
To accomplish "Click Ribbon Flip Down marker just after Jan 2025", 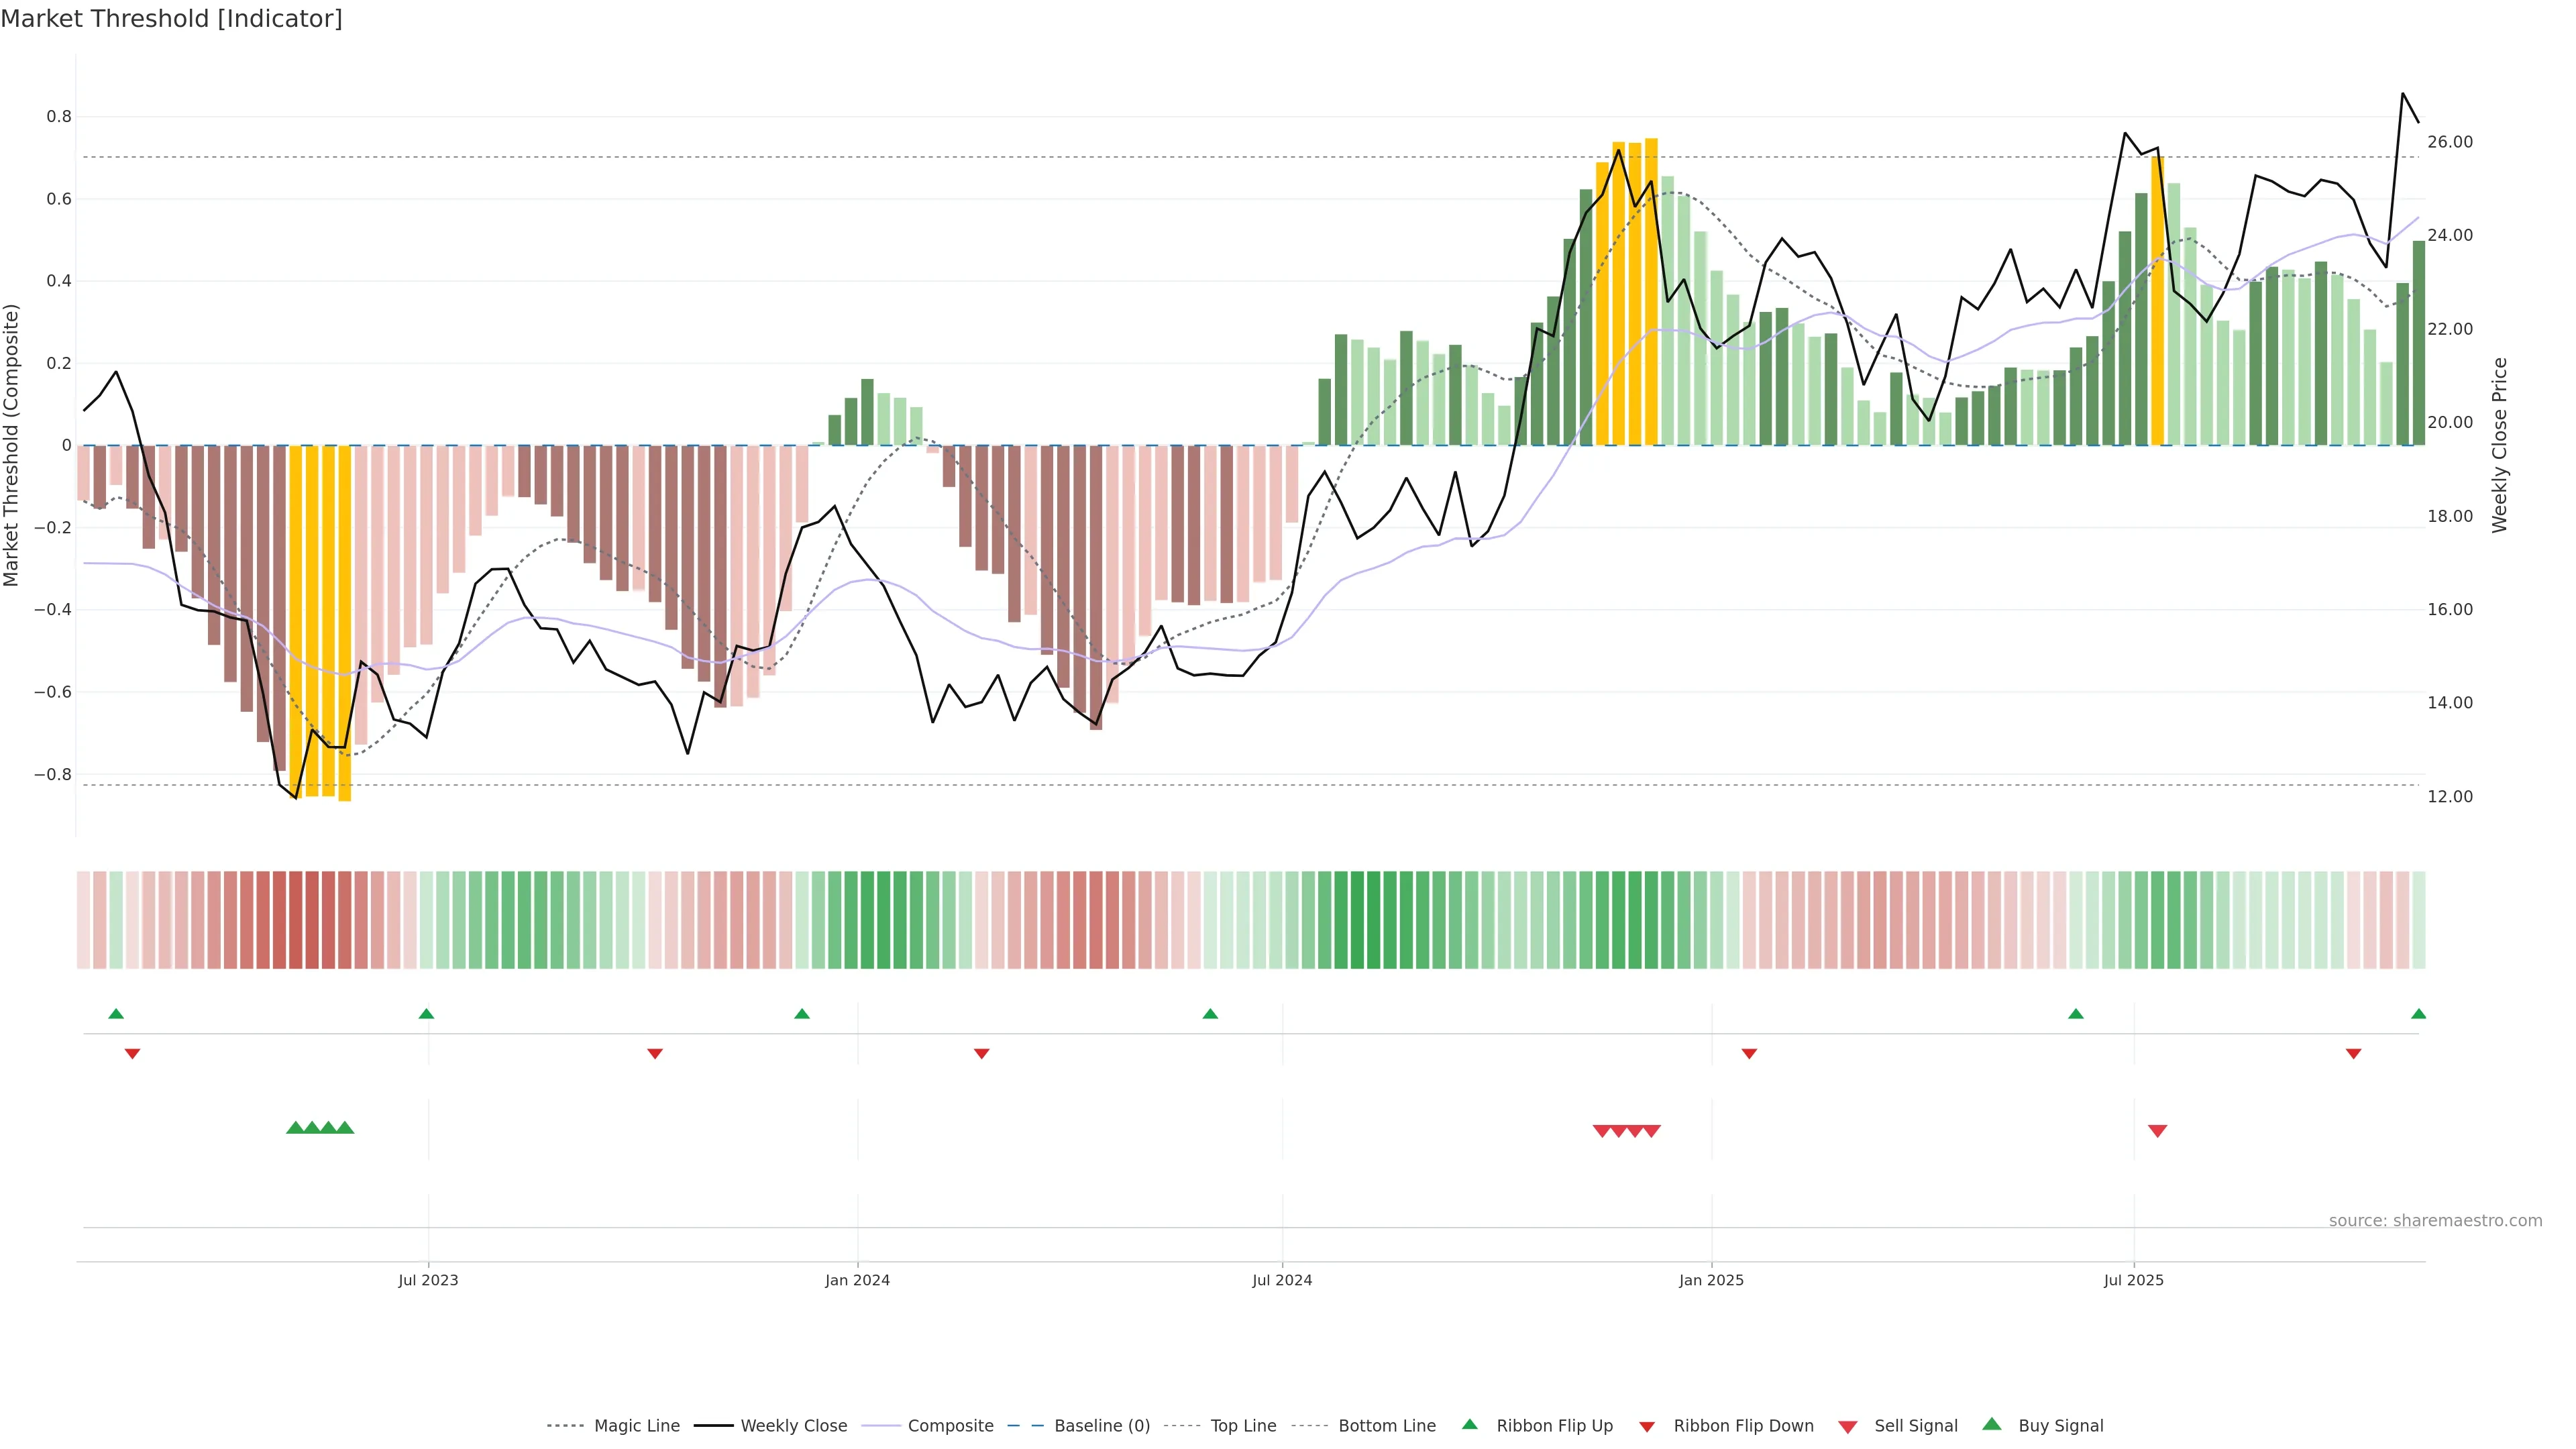I will (1749, 1054).
